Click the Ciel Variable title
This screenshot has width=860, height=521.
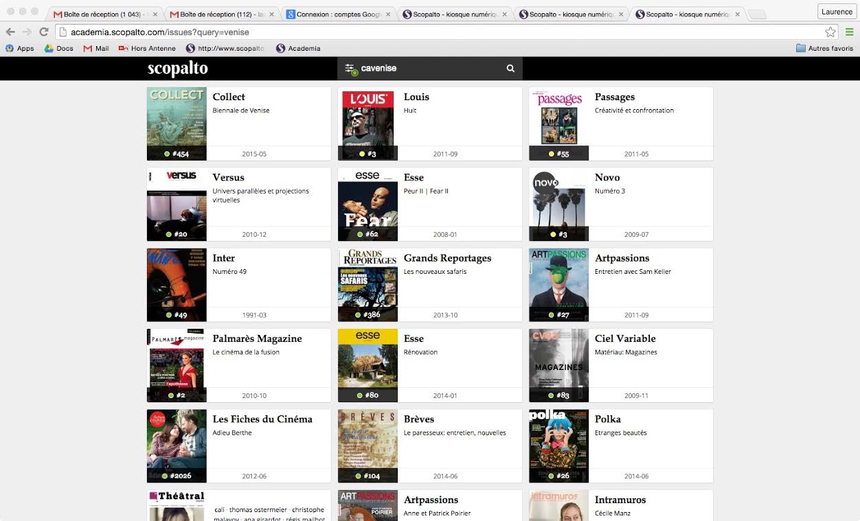pyautogui.click(x=625, y=338)
